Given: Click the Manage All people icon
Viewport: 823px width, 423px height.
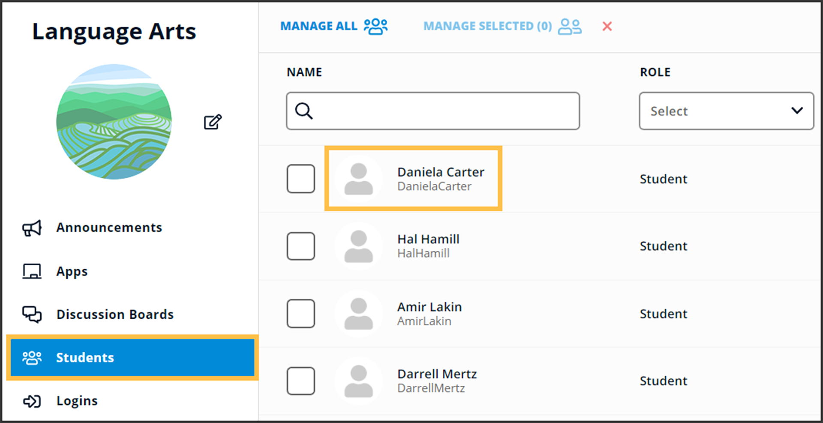Looking at the screenshot, I should point(375,26).
